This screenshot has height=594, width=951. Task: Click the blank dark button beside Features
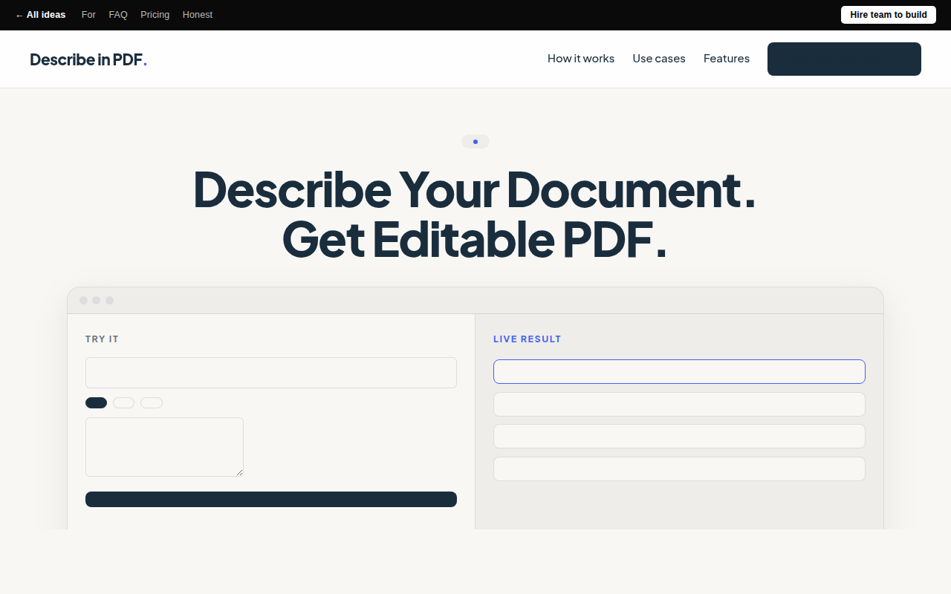(844, 59)
